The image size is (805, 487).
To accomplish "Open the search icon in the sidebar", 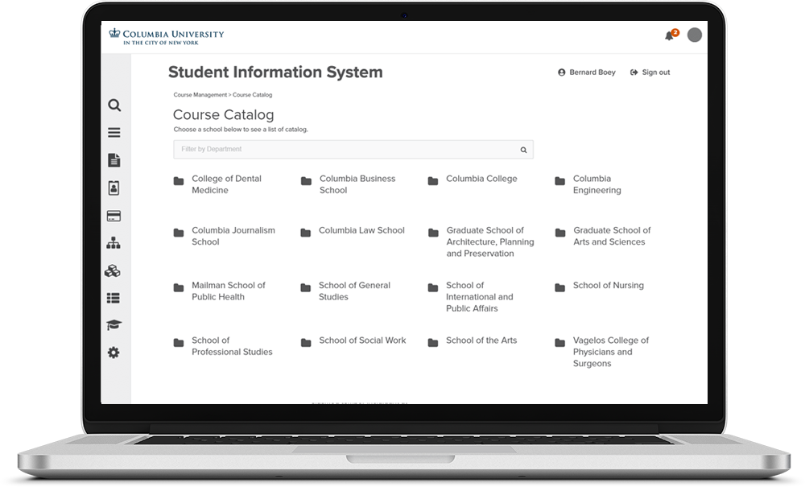I will 114,105.
